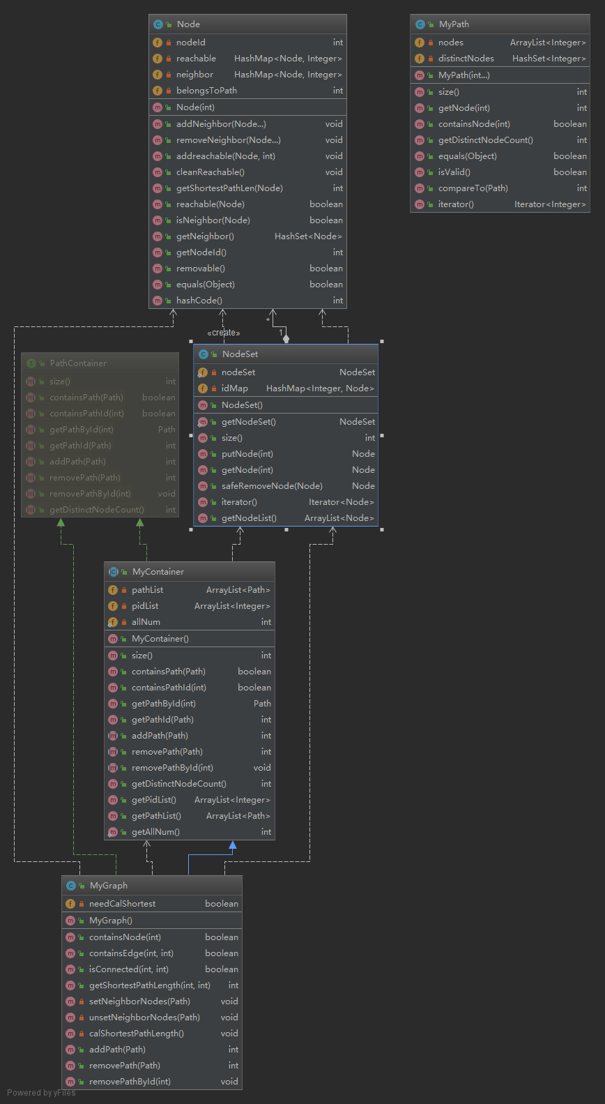Click the method icon next to removePathById(int) in MyGraph
Screen dimensions: 605x1104
point(70,1082)
